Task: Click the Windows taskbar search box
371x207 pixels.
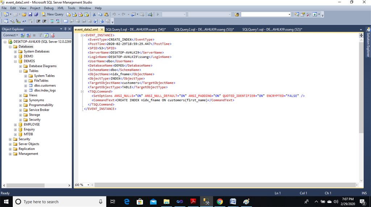Action: (x=59, y=202)
